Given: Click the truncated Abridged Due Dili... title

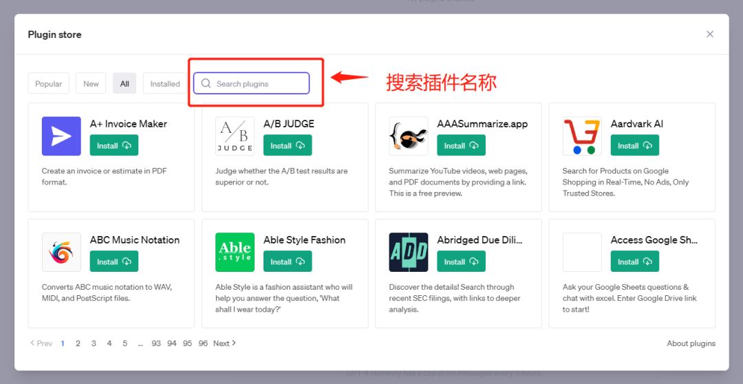Looking at the screenshot, I should 480,240.
